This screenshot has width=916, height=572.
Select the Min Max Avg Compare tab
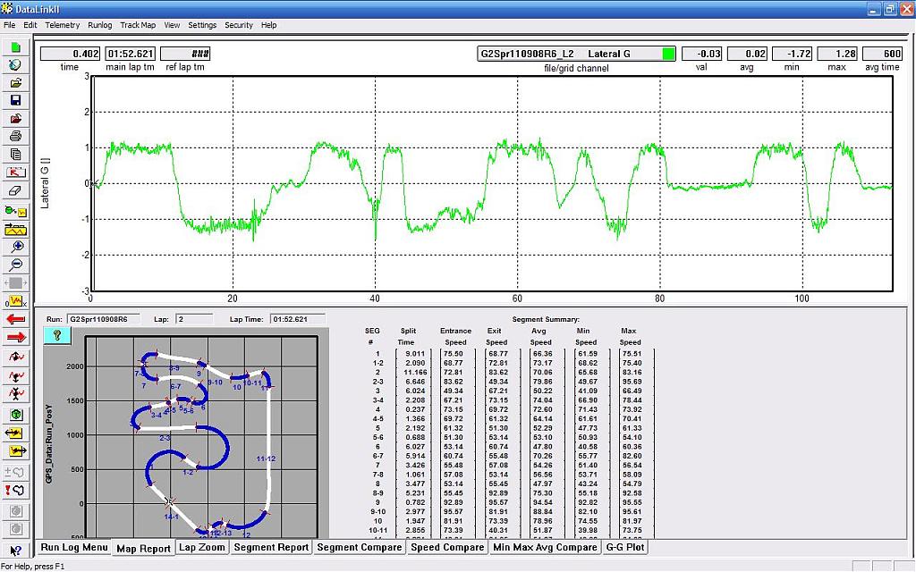545,547
